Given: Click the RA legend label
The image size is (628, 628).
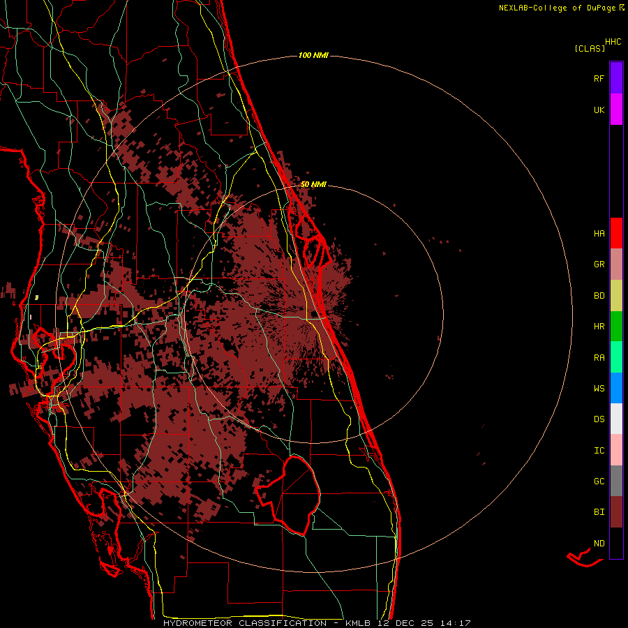Looking at the screenshot, I should click(599, 358).
